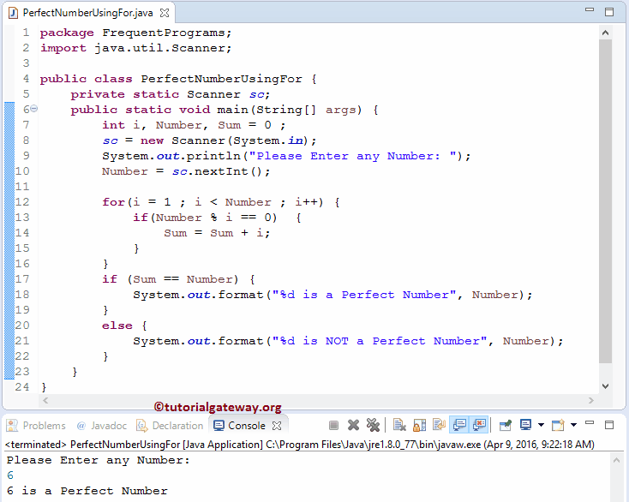Click 'Sum = Sum + i;' statement
The height and width of the screenshot is (502, 629).
[x=217, y=233]
